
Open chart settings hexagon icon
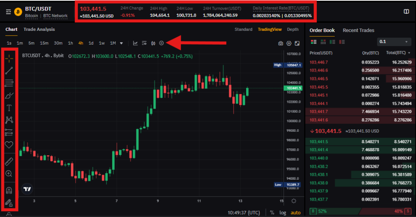289,43
